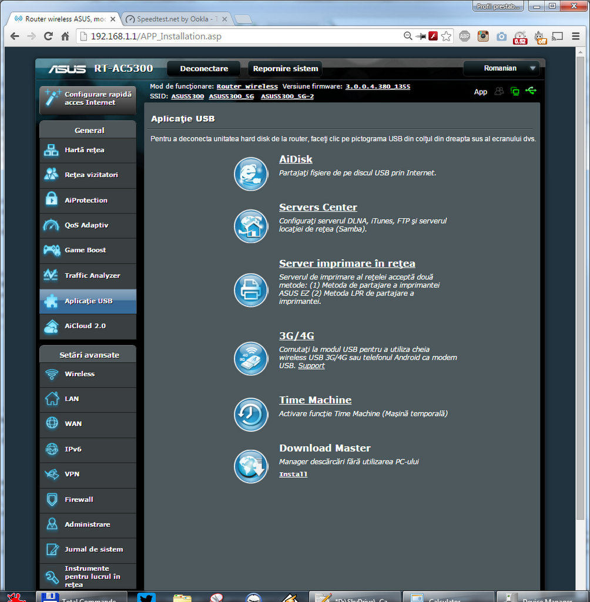Screen dimensions: 590x602
Task: Open the Game Boost menu item
Action: pos(88,250)
